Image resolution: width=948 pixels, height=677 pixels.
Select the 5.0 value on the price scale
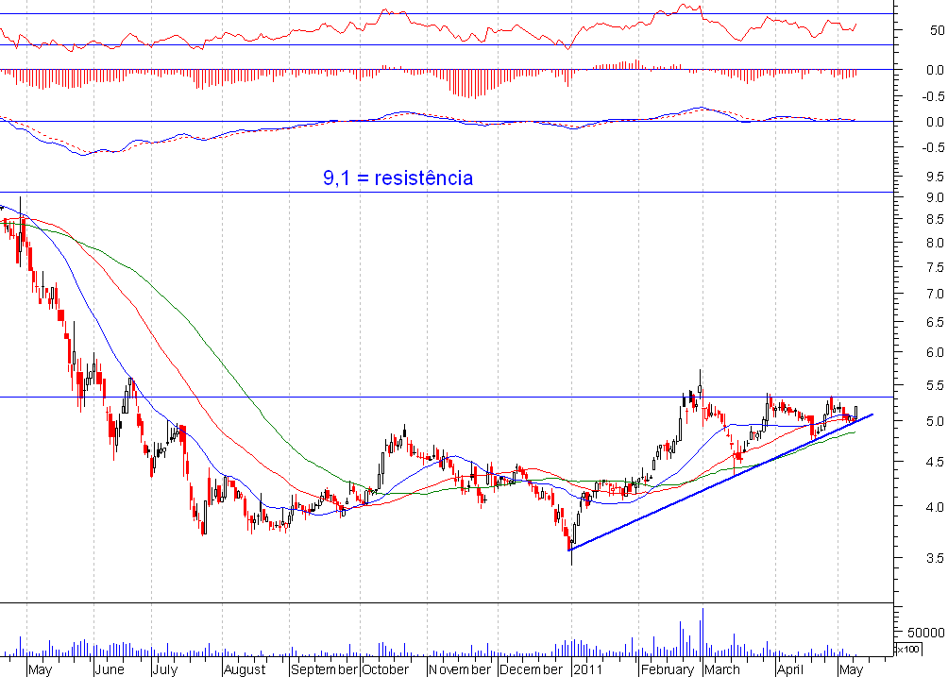click(934, 421)
